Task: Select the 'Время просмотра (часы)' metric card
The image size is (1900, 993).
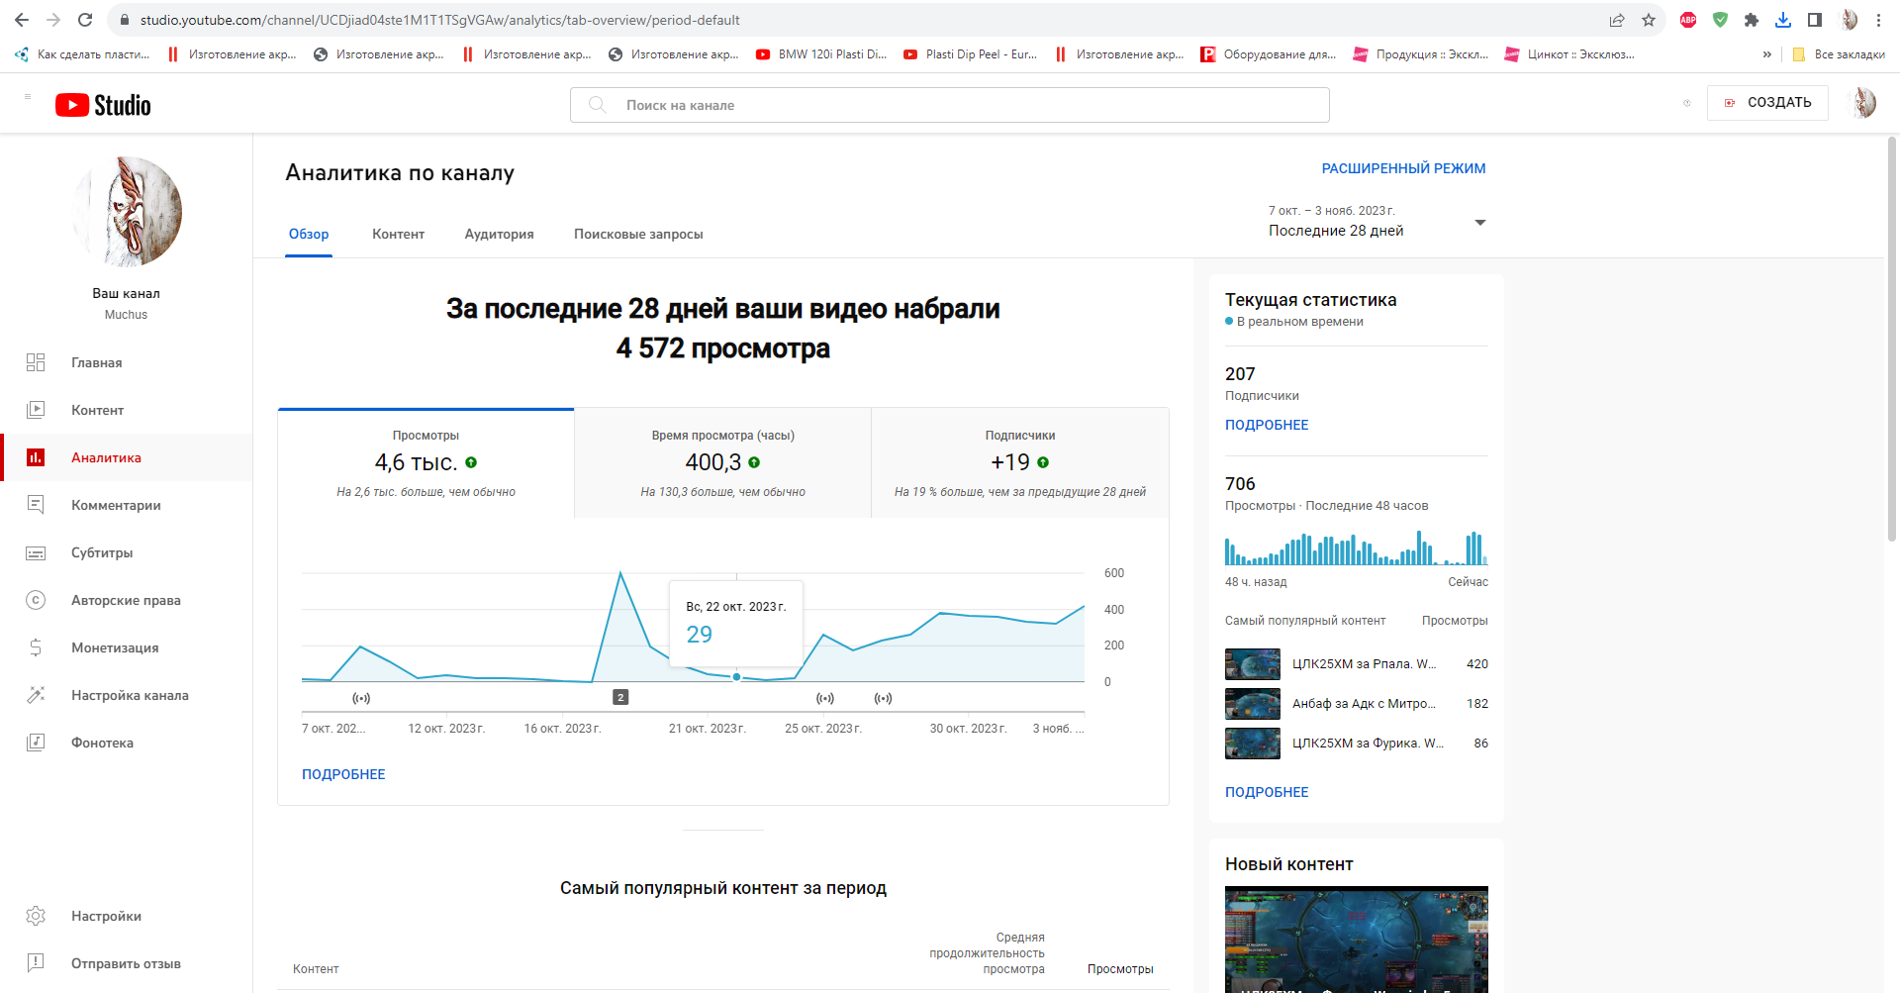Action: 722,462
